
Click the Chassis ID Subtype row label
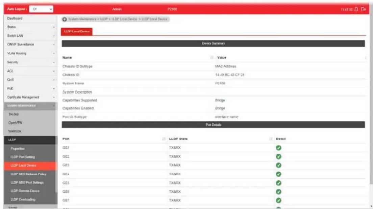[77, 66]
